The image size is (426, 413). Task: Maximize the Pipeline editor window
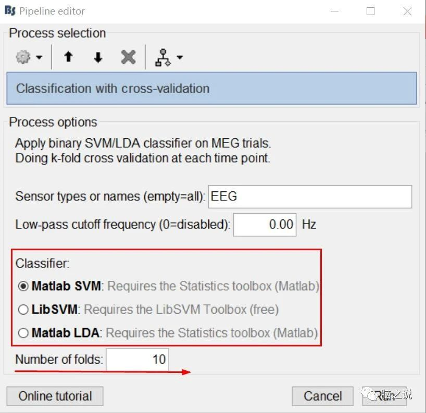(x=370, y=11)
